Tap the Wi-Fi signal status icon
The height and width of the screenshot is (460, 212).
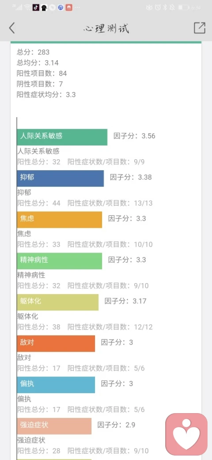(x=27, y=8)
